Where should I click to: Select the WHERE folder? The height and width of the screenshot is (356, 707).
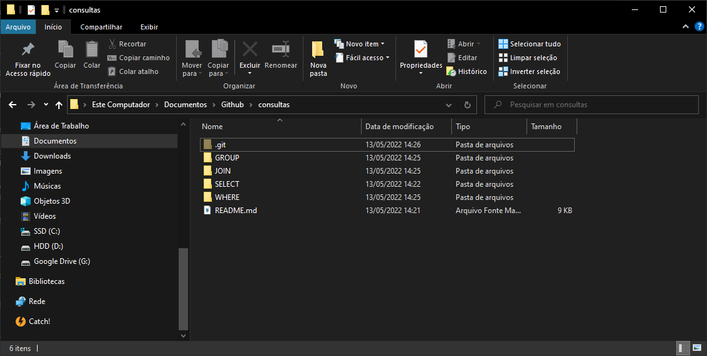[x=387, y=197]
